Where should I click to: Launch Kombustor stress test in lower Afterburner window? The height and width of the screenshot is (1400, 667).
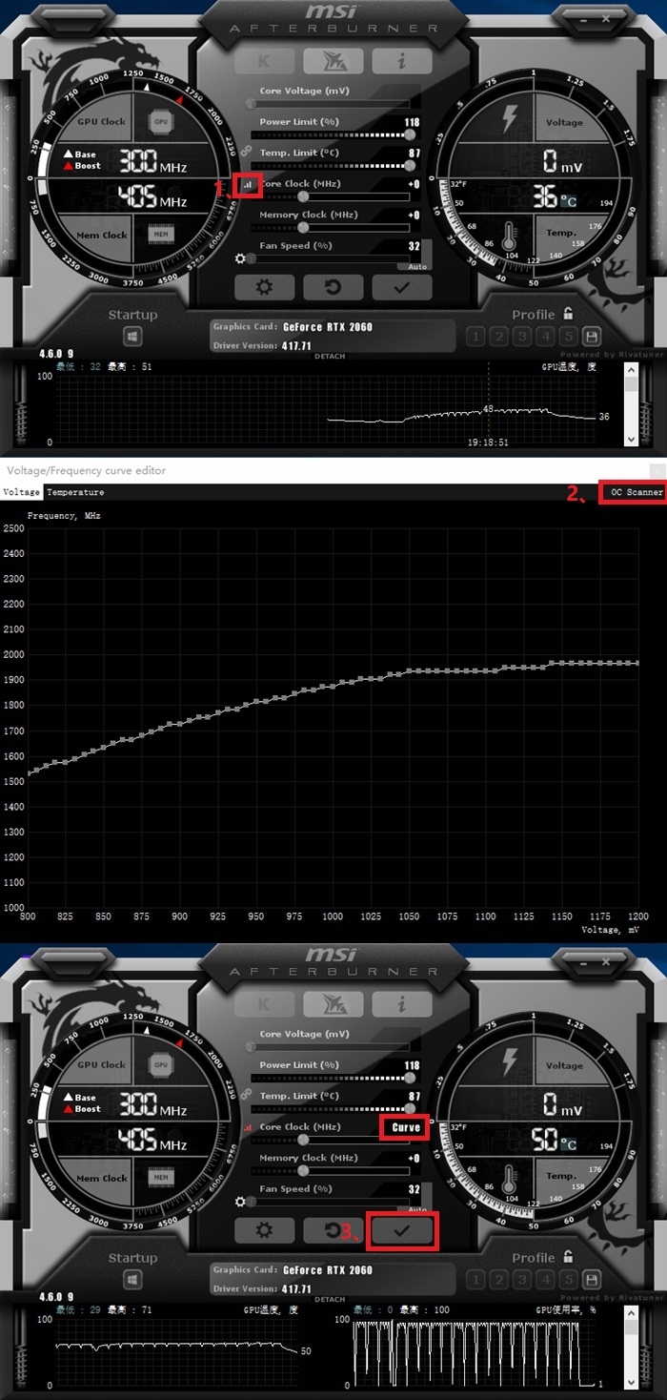point(333,1003)
